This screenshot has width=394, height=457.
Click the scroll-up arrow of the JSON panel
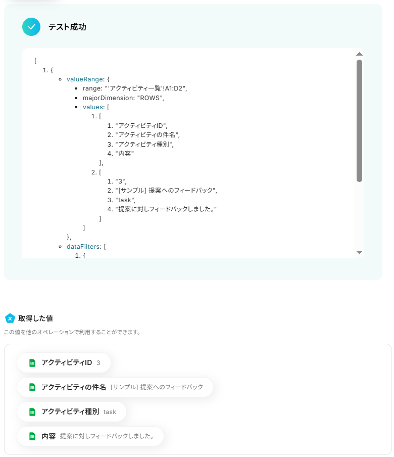click(x=359, y=54)
